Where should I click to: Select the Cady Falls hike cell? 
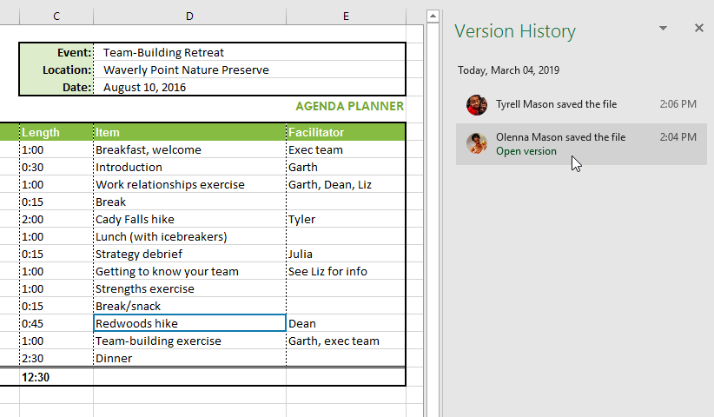(x=189, y=219)
